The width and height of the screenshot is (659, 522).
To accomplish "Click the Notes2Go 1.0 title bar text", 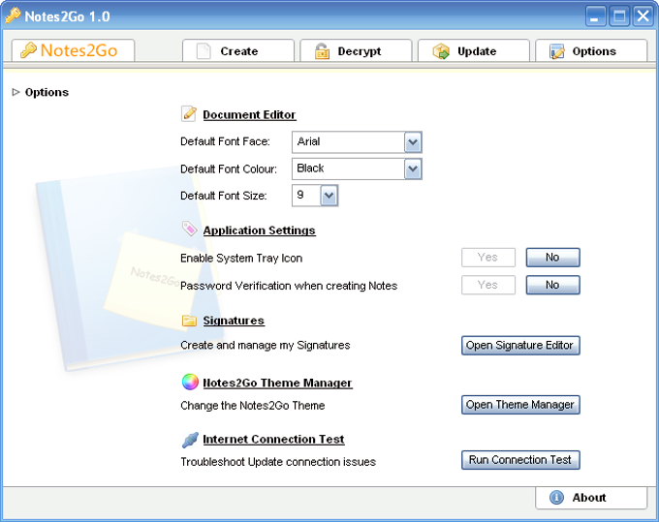I will (67, 16).
